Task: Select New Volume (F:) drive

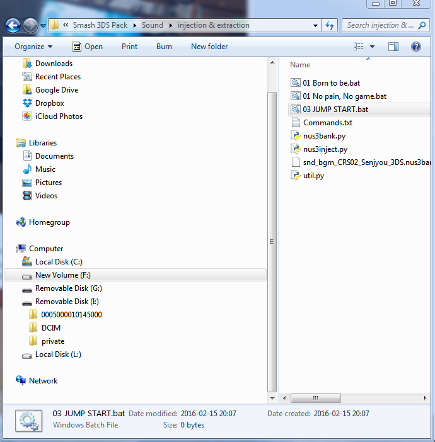Action: coord(135,275)
